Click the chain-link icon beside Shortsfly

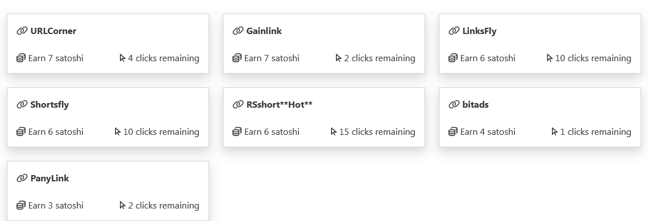(22, 105)
